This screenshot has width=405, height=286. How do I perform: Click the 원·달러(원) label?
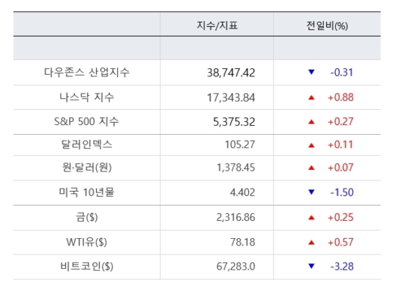pyautogui.click(x=87, y=168)
